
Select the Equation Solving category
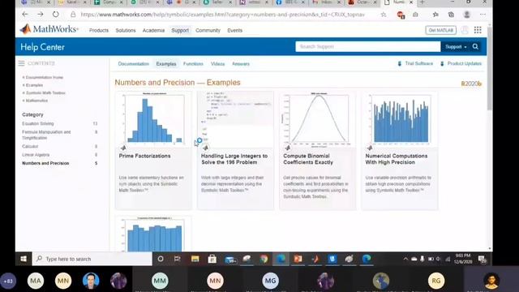pos(38,123)
